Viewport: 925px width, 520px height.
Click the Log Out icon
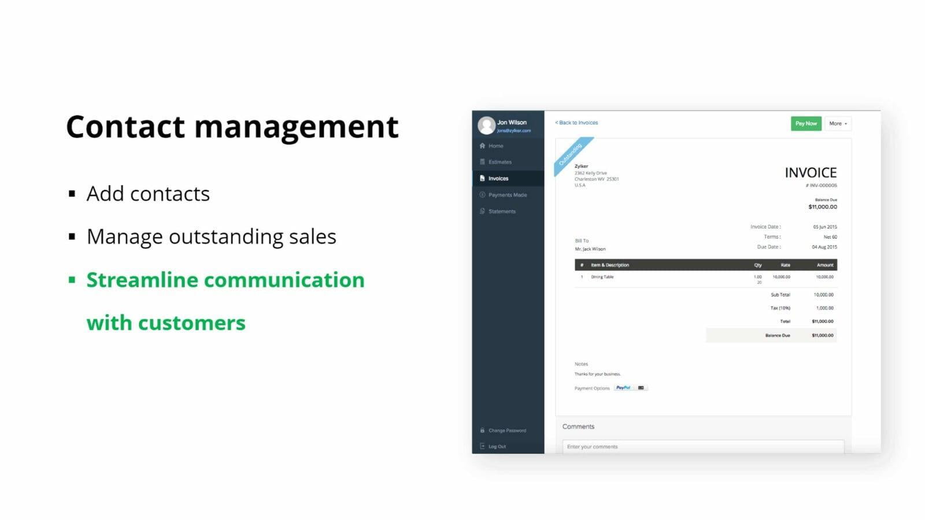pyautogui.click(x=482, y=446)
